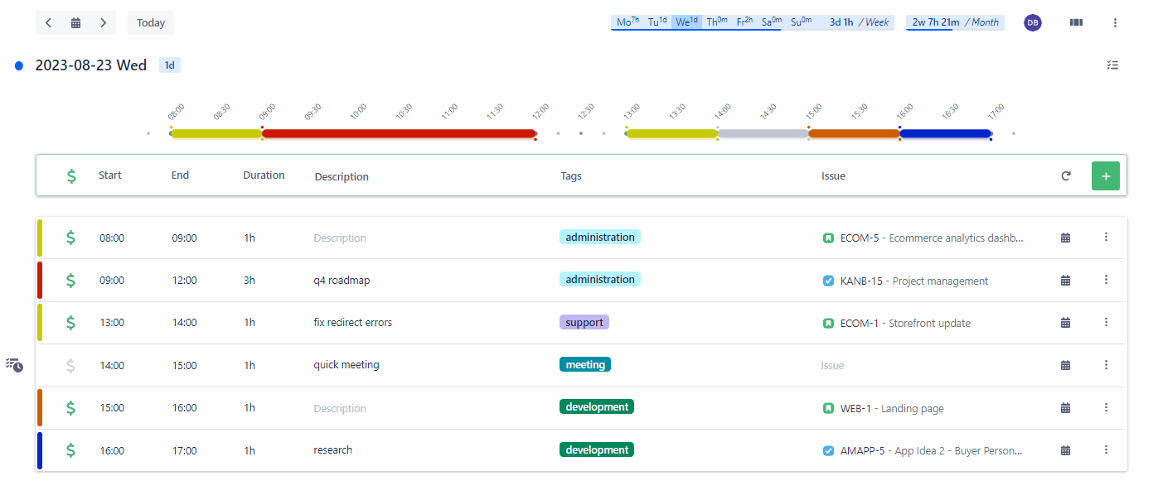
Task: Toggle billable dollar on research entry
Action: 71,450
